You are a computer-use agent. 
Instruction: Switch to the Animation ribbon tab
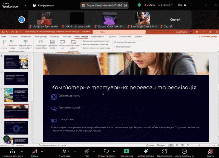click(x=67, y=36)
